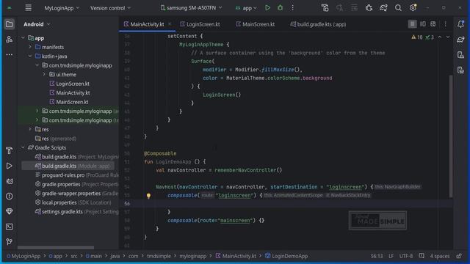Click LoginDemoApp in breadcrumb bar
Image resolution: width=470 pixels, height=264 pixels.
pyautogui.click(x=286, y=256)
